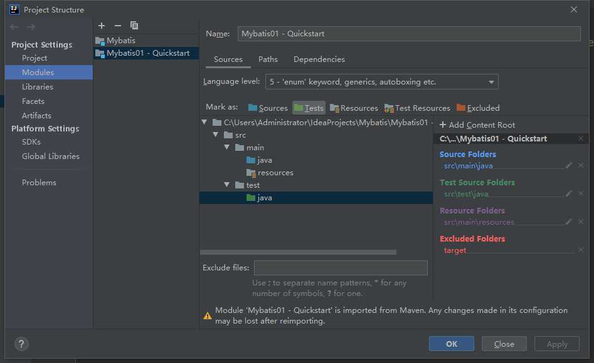Remove the Mybatis01 - Quickstart content root

pyautogui.click(x=581, y=139)
